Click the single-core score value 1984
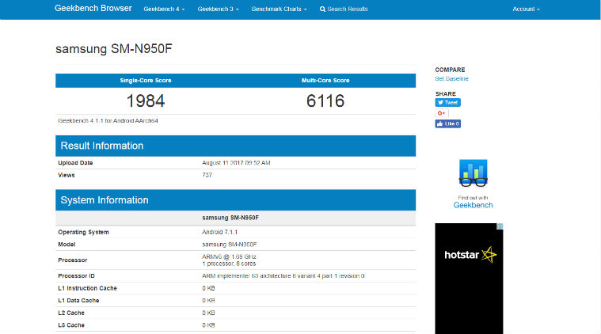Screen dimensions: 601x334 click(145, 101)
